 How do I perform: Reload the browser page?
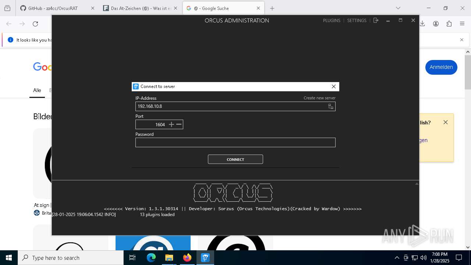pyautogui.click(x=35, y=24)
